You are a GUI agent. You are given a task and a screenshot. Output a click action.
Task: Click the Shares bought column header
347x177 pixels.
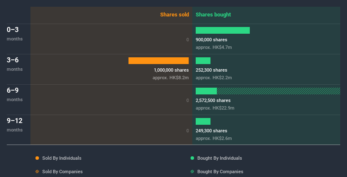tap(213, 15)
